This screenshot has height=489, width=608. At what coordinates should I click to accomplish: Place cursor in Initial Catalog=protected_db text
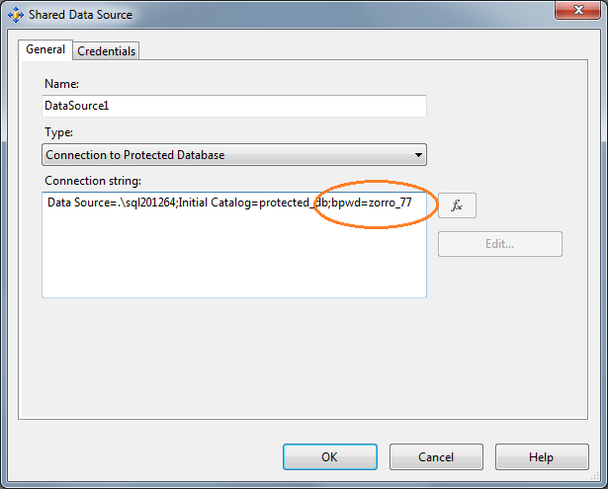(251, 203)
